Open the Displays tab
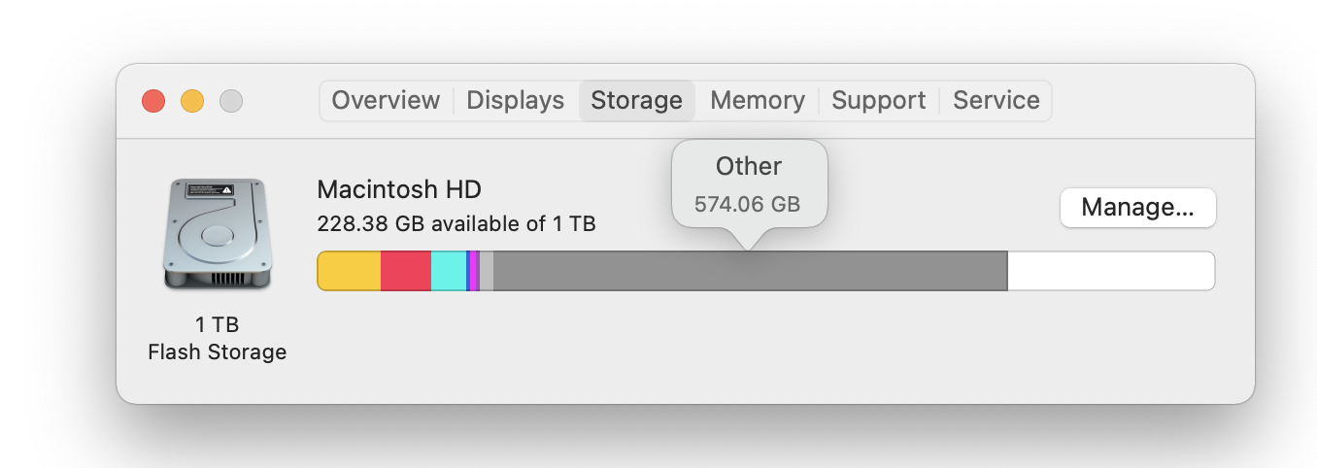Image resolution: width=1317 pixels, height=468 pixels. click(x=516, y=101)
